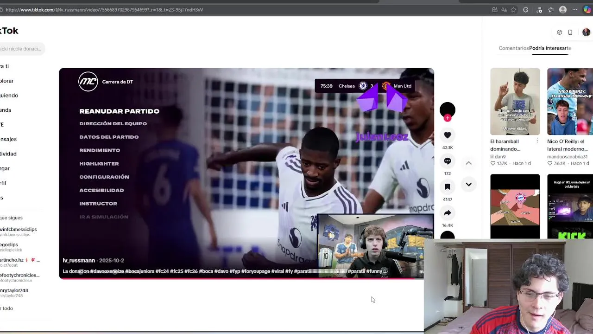Click the get-app phone icon in header
The height and width of the screenshot is (334, 593).
point(570,32)
